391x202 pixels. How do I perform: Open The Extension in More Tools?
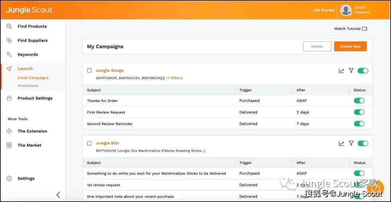pos(33,131)
